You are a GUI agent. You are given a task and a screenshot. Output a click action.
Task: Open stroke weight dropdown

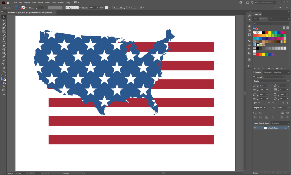point(46,8)
